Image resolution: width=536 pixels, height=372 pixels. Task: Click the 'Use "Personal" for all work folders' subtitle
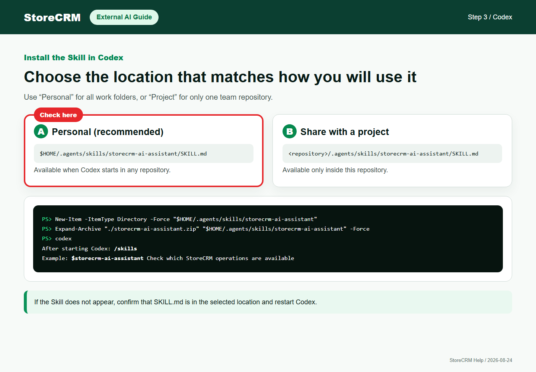coord(148,97)
